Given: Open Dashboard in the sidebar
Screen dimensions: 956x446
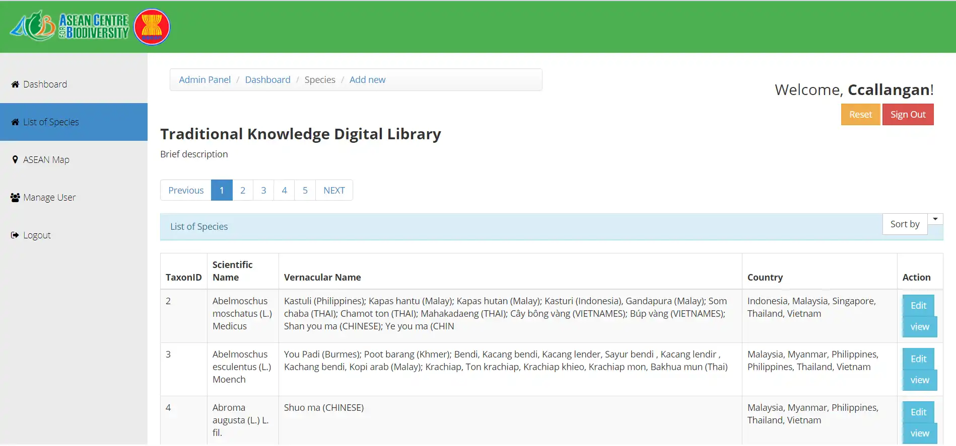Looking at the screenshot, I should click(x=74, y=84).
